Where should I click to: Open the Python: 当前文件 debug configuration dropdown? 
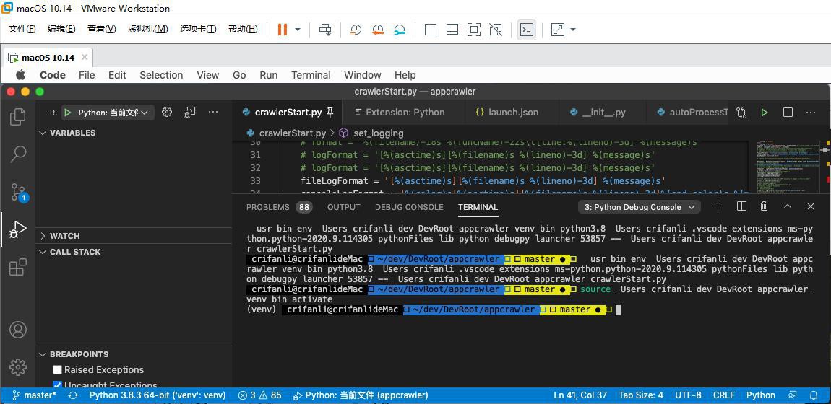click(113, 112)
